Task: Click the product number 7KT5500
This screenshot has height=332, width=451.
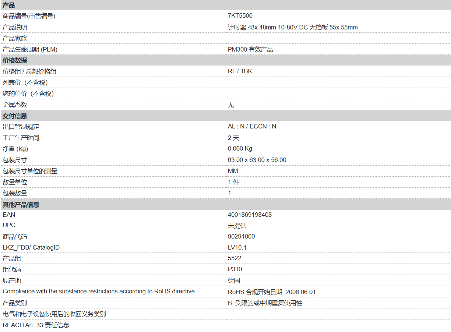Action: [x=240, y=16]
